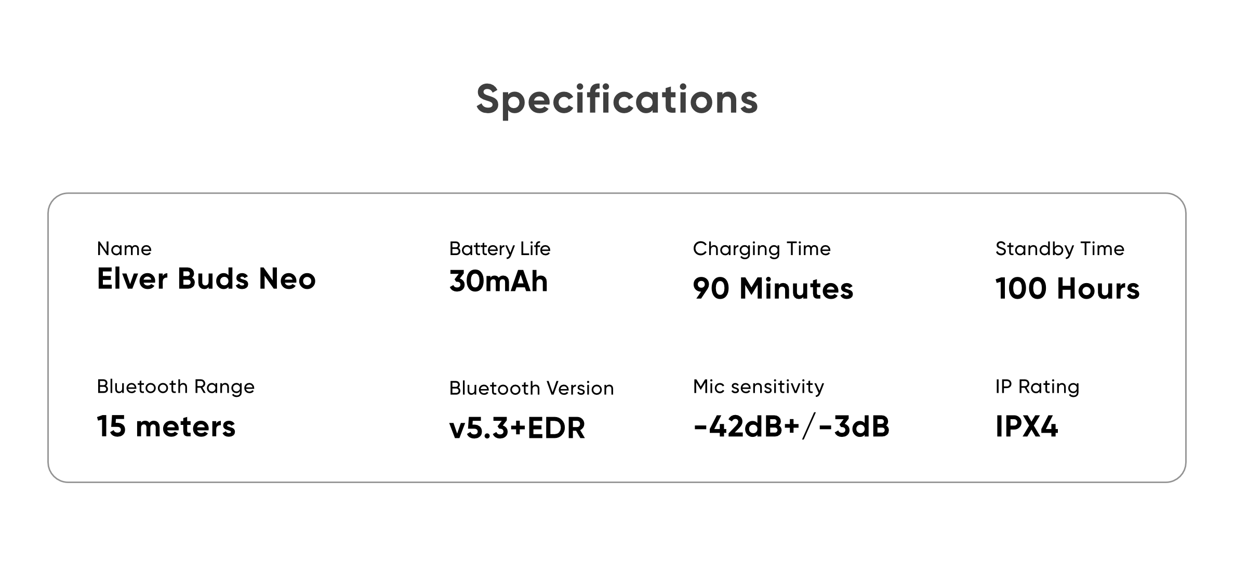
Task: Select the -42dB+/-3dB value
Action: coord(791,426)
